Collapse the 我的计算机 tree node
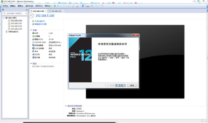This screenshot has width=208, height=123. 4,18
